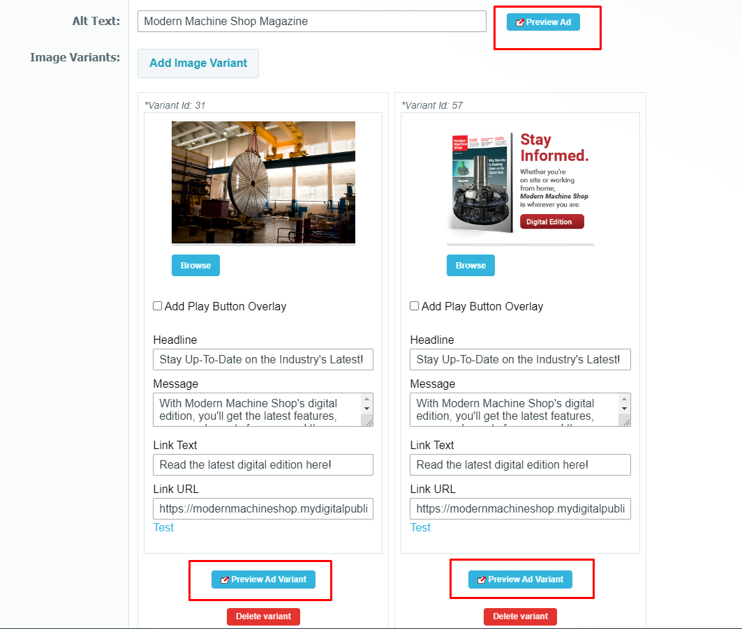Click Link URL field in Variant 57
This screenshot has height=629, width=742.
[x=520, y=509]
